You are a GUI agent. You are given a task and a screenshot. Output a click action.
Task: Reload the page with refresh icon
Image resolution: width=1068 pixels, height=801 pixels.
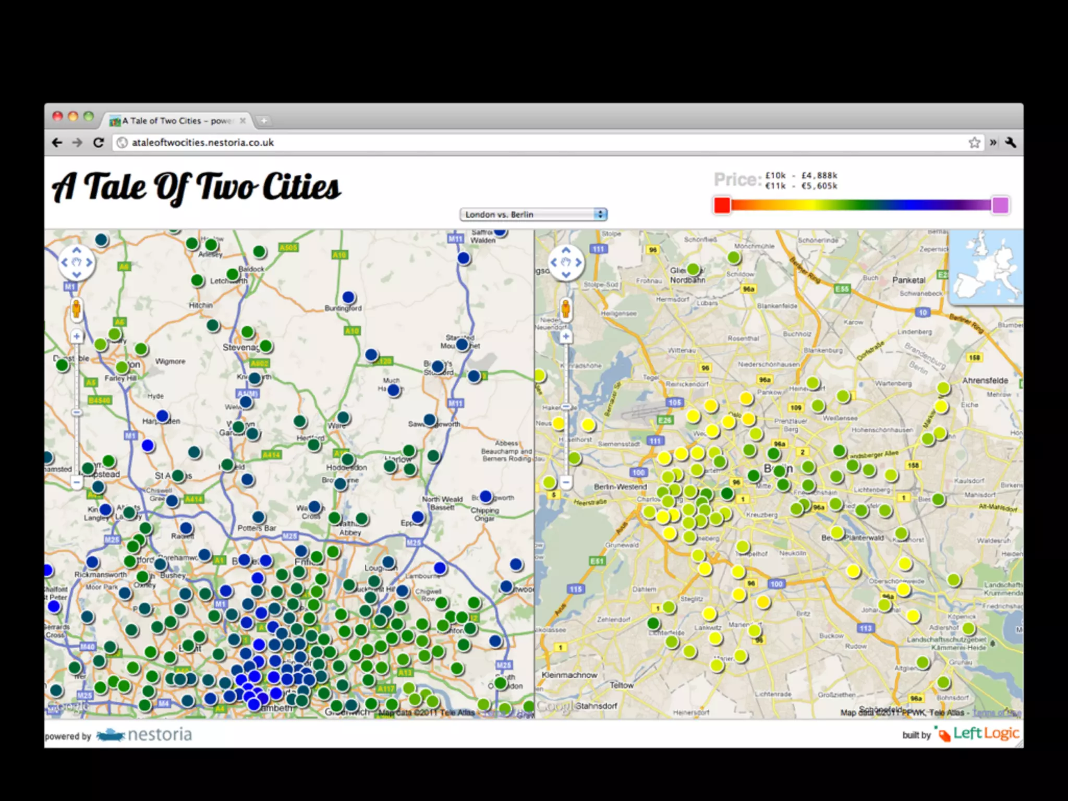pyautogui.click(x=99, y=142)
